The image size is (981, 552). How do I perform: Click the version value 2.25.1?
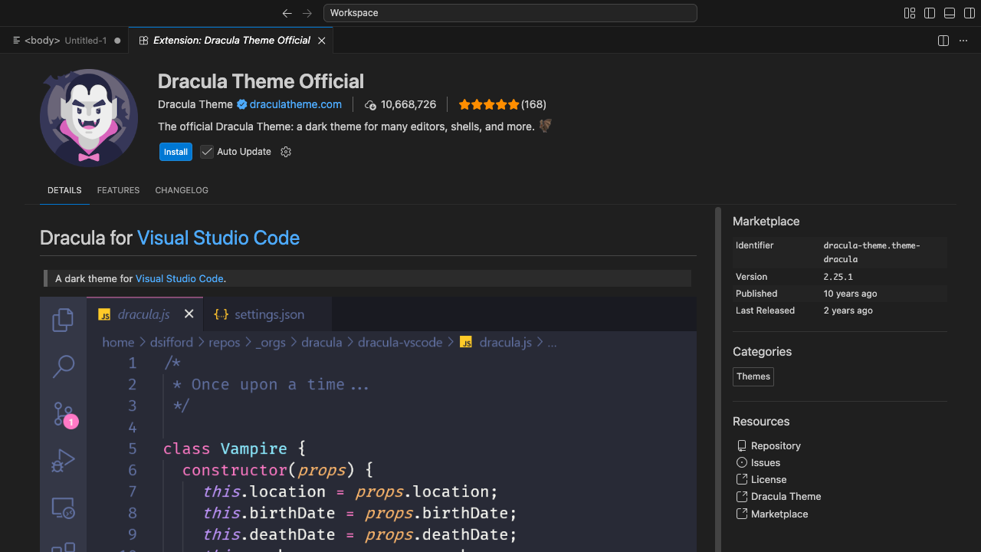click(x=838, y=277)
